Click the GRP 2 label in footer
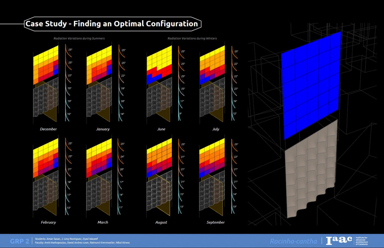The image size is (384, 248). tap(19, 241)
